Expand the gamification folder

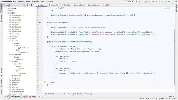pos(8,80)
